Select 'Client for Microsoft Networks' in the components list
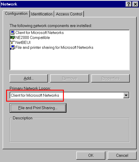 click(39, 33)
